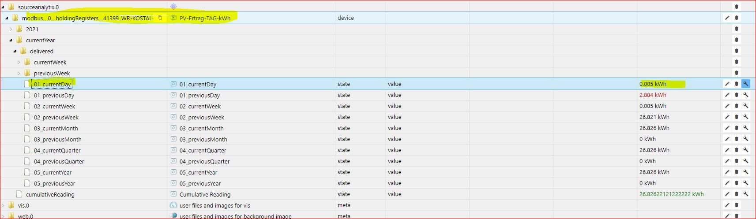Image resolution: width=756 pixels, height=219 pixels.
Task: Delete the 05_previousYear state
Action: point(736,183)
